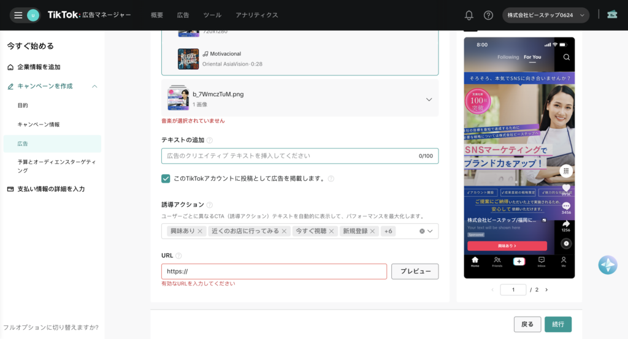
Task: Open the notifications bell
Action: (x=469, y=15)
